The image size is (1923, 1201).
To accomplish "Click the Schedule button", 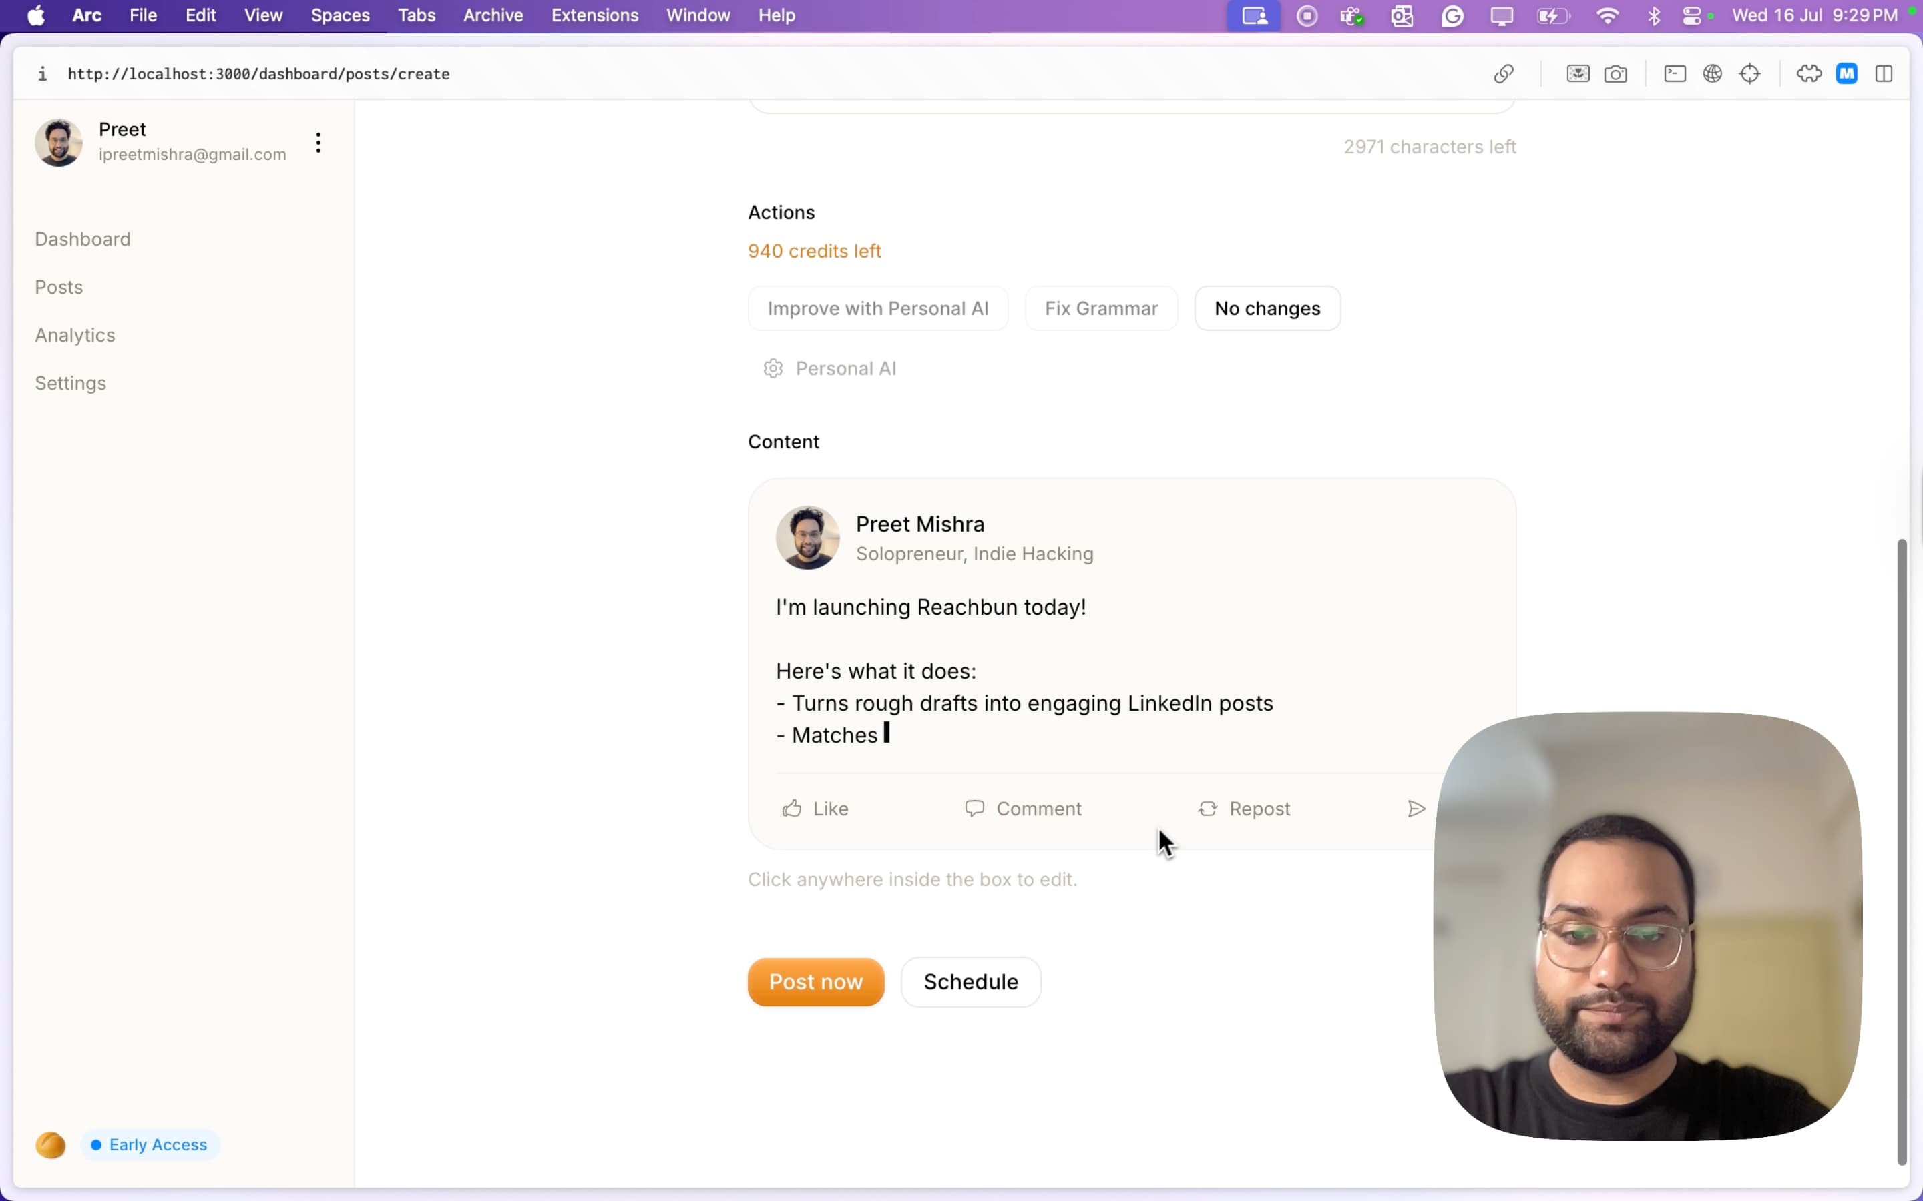I will coord(970,981).
